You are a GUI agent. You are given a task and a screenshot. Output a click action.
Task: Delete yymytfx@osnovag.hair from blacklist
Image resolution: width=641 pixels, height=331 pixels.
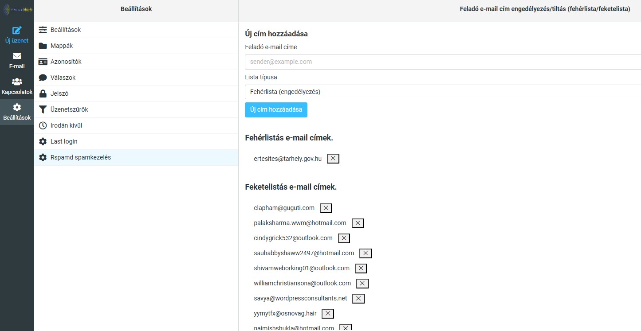pos(327,314)
